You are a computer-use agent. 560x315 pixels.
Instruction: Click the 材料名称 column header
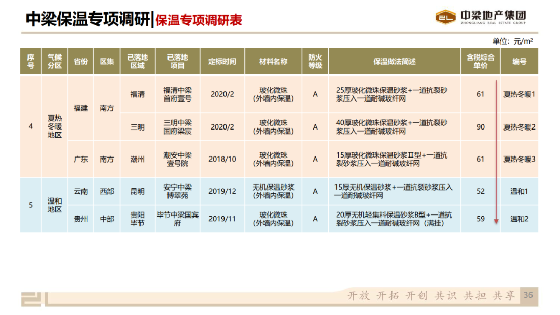pyautogui.click(x=273, y=61)
